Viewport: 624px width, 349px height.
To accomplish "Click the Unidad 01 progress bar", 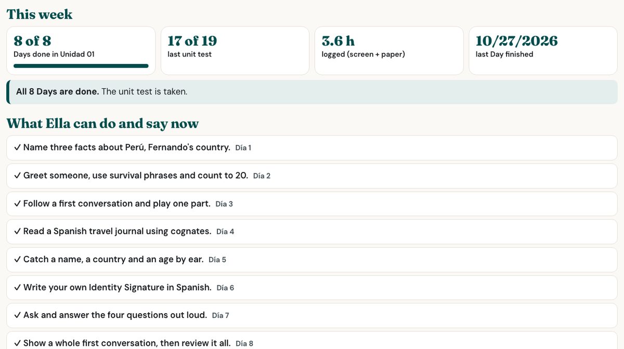I will (81, 66).
